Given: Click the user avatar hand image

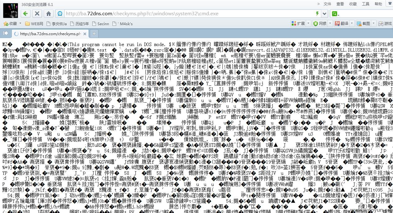Looking at the screenshot, I should [10, 10].
